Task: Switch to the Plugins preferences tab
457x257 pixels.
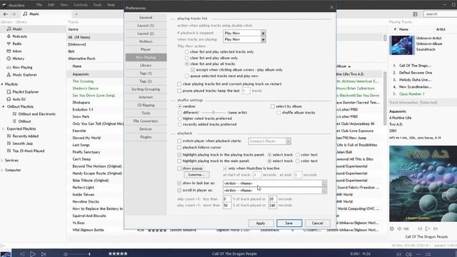Action: [x=146, y=136]
